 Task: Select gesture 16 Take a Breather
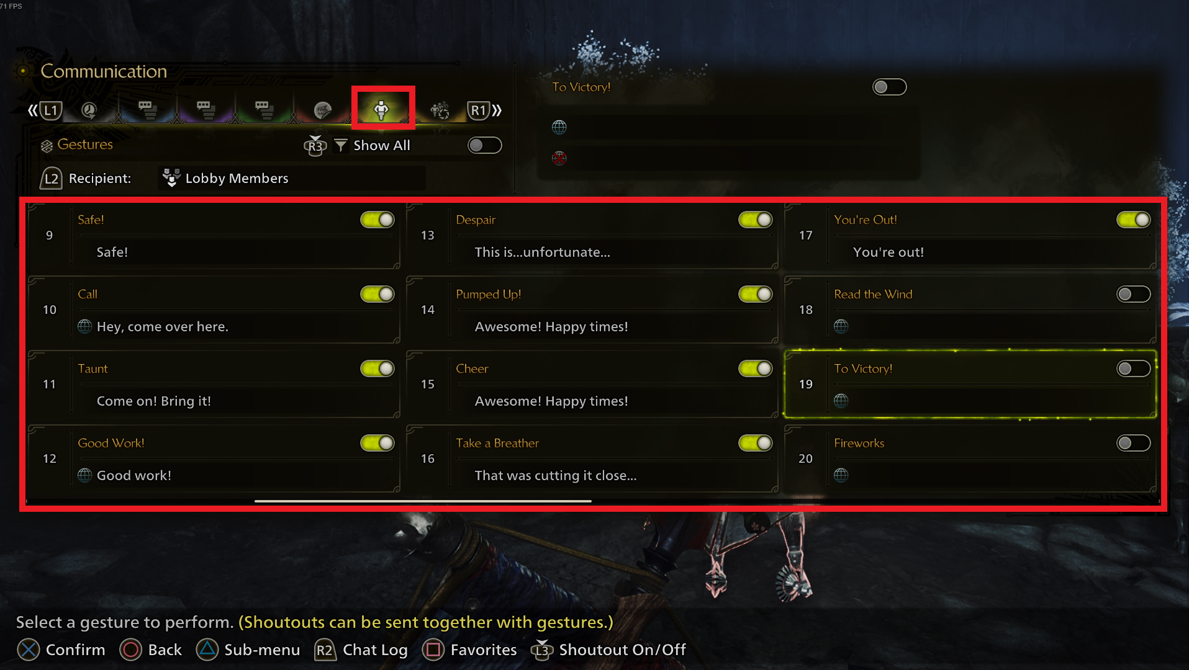[592, 458]
